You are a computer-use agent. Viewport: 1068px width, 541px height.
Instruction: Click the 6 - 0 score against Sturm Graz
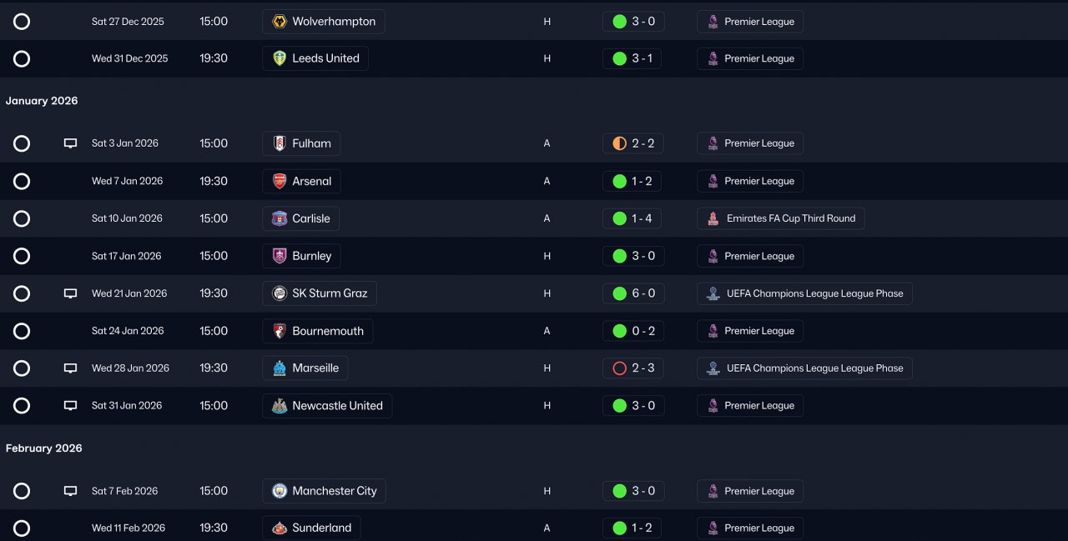click(x=643, y=293)
